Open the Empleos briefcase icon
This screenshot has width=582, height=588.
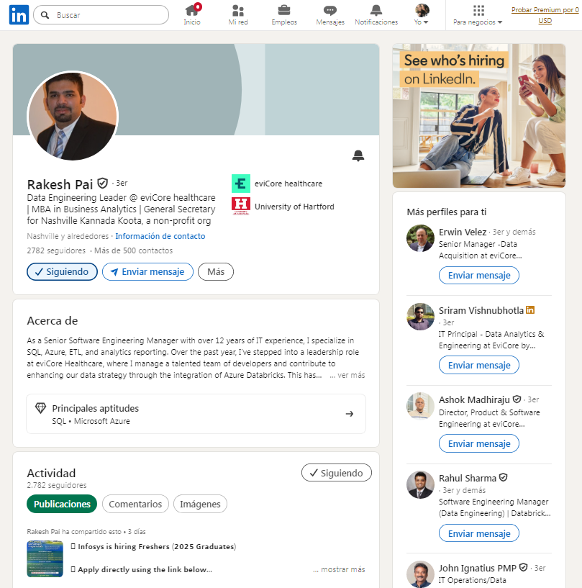click(x=284, y=15)
